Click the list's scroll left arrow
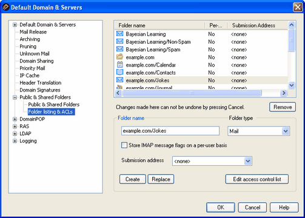This screenshot has height=218, width=305. click(x=118, y=93)
